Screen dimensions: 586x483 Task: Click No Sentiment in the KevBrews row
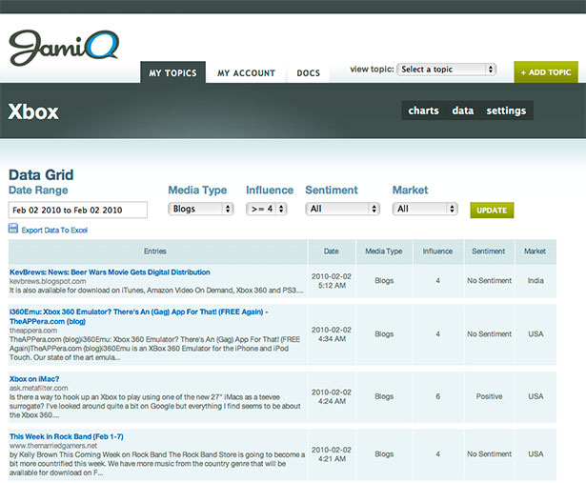pyautogui.click(x=489, y=280)
